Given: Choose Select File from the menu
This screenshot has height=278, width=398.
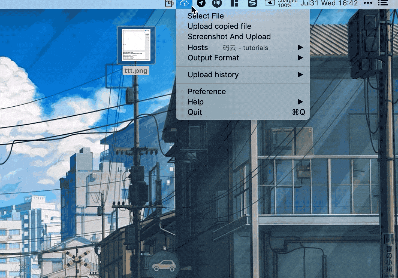Looking at the screenshot, I should coord(243,16).
